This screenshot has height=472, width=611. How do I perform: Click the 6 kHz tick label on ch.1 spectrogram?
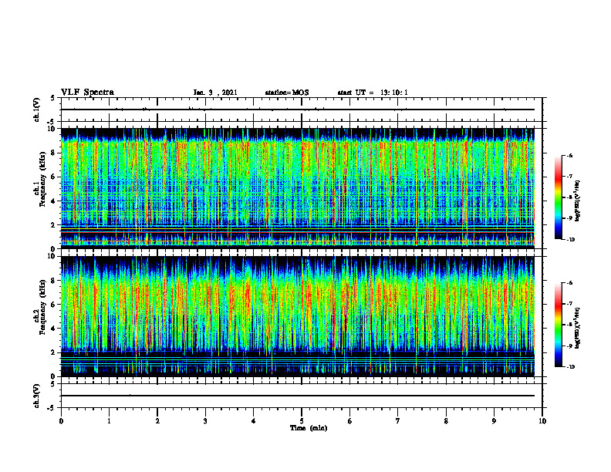[x=54, y=177]
